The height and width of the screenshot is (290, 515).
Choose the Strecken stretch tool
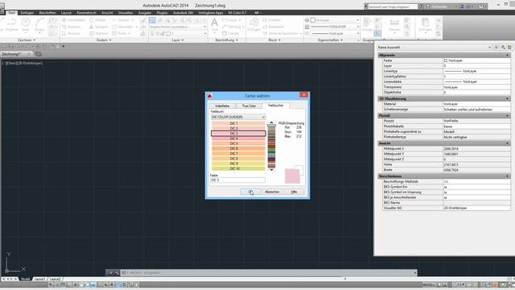[x=72, y=34]
